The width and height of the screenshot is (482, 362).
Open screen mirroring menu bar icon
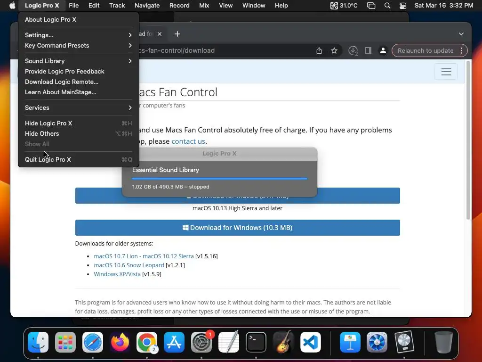(x=371, y=5)
